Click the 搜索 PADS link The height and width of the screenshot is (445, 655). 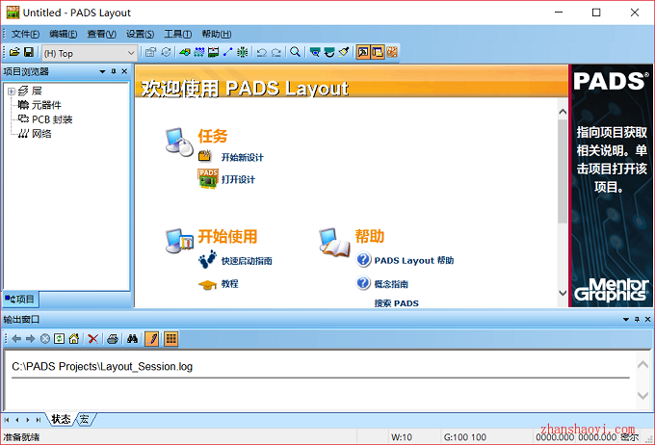[x=397, y=303]
